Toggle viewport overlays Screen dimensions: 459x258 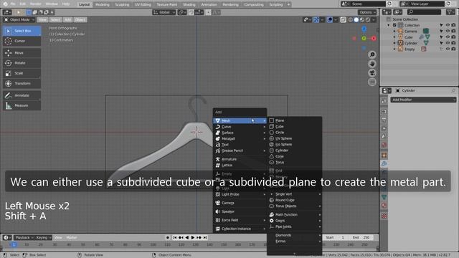pos(330,19)
